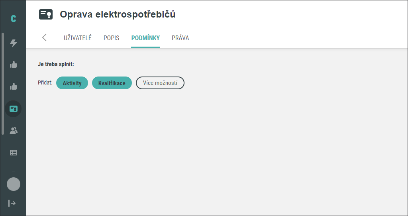Expand the Více možností options
The image size is (408, 216).
(160, 83)
